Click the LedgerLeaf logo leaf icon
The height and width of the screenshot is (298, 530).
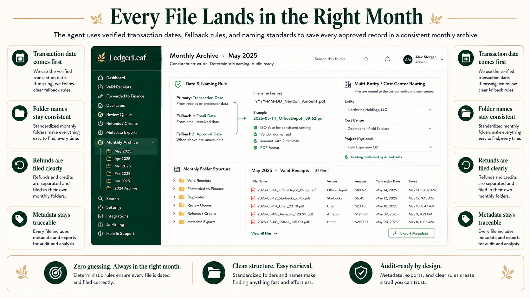click(x=101, y=57)
